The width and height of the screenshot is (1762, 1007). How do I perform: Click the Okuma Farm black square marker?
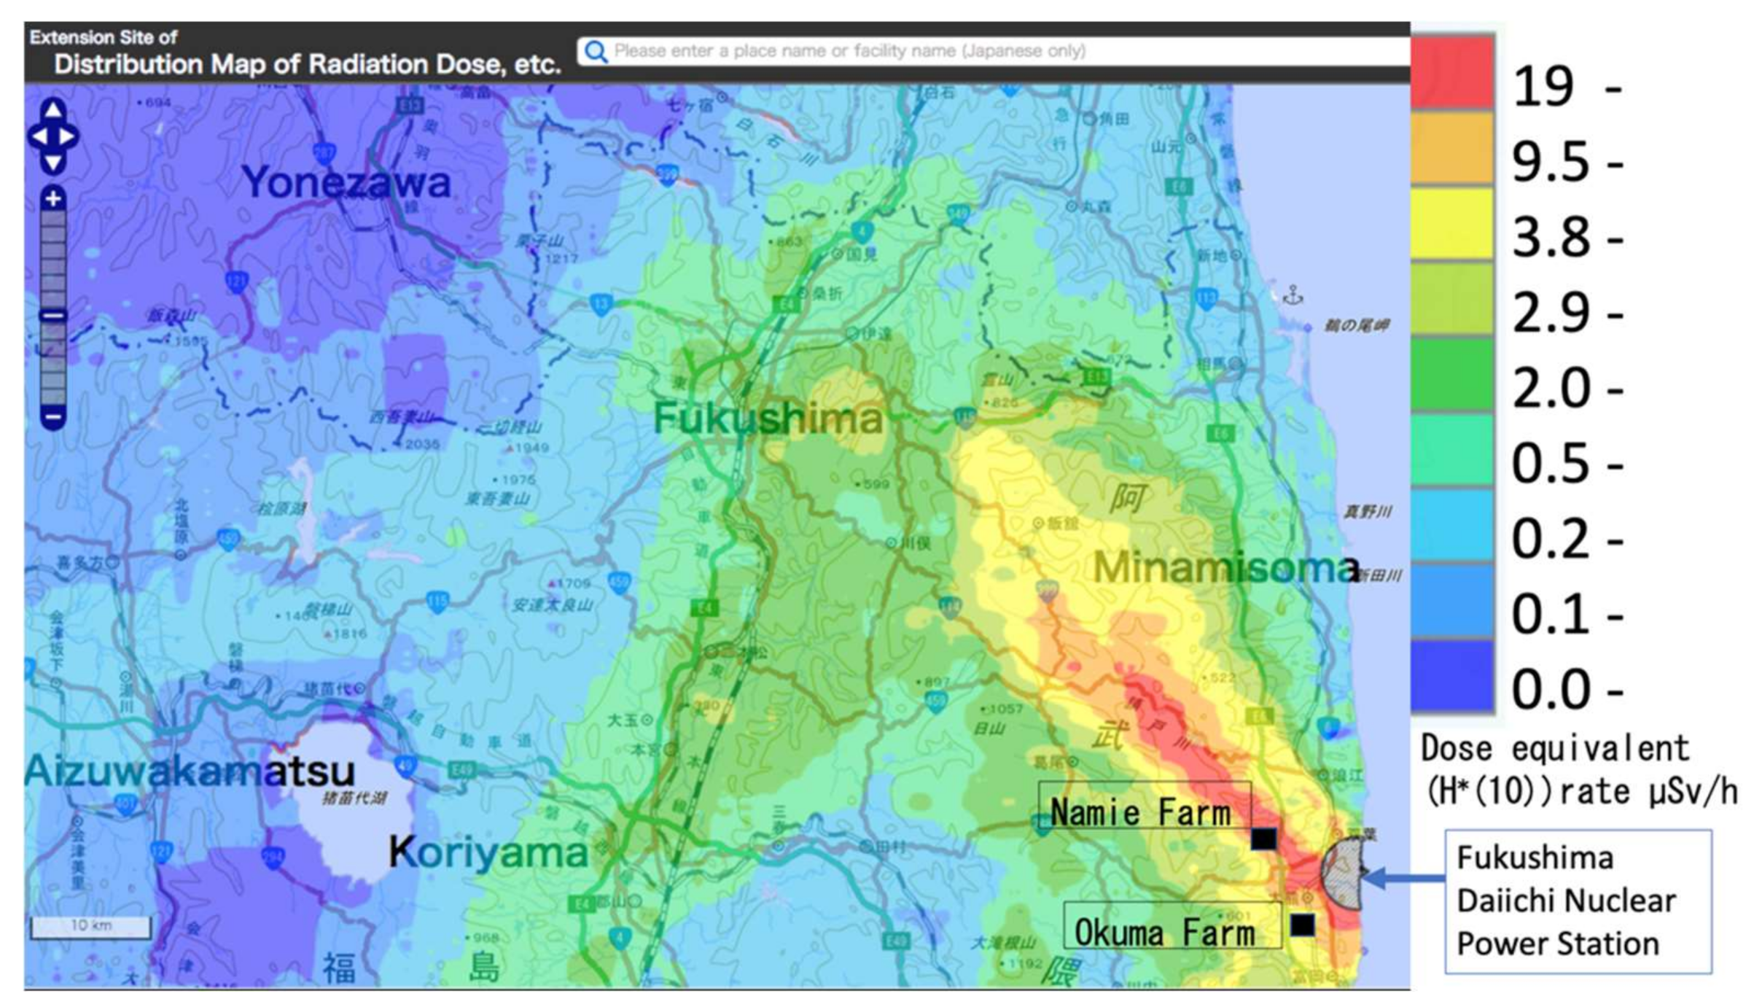(1302, 925)
